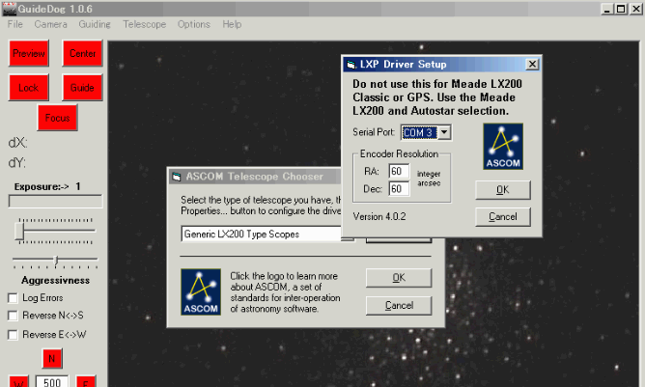Click the red Lock button
The width and height of the screenshot is (645, 387).
[29, 88]
